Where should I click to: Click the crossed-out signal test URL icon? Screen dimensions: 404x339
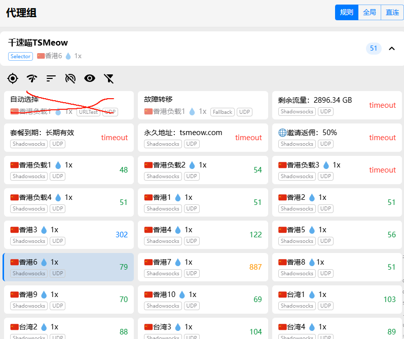[70, 78]
